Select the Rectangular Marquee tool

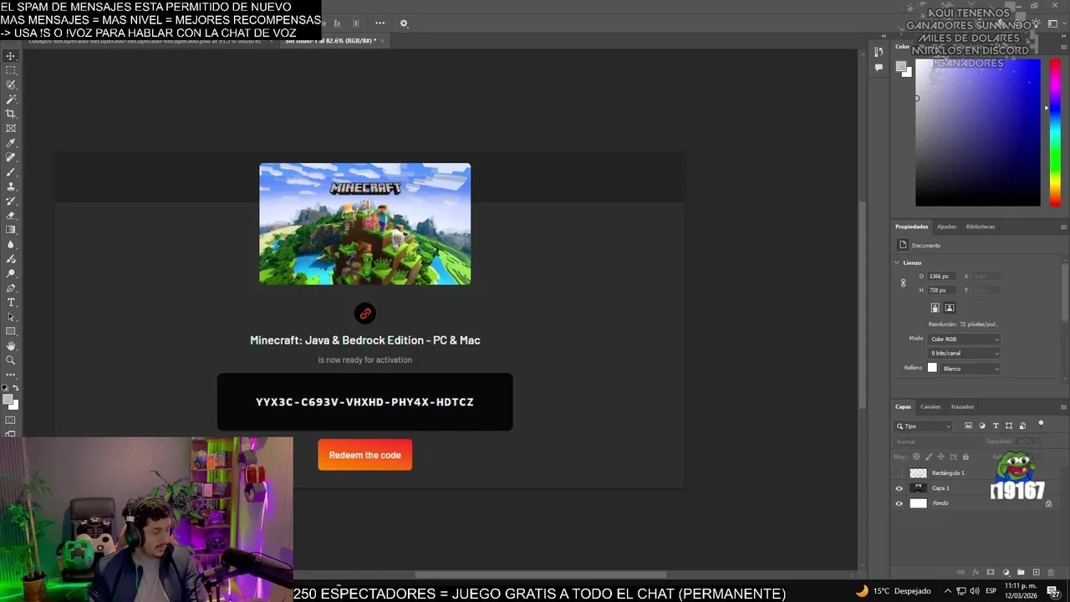point(11,70)
